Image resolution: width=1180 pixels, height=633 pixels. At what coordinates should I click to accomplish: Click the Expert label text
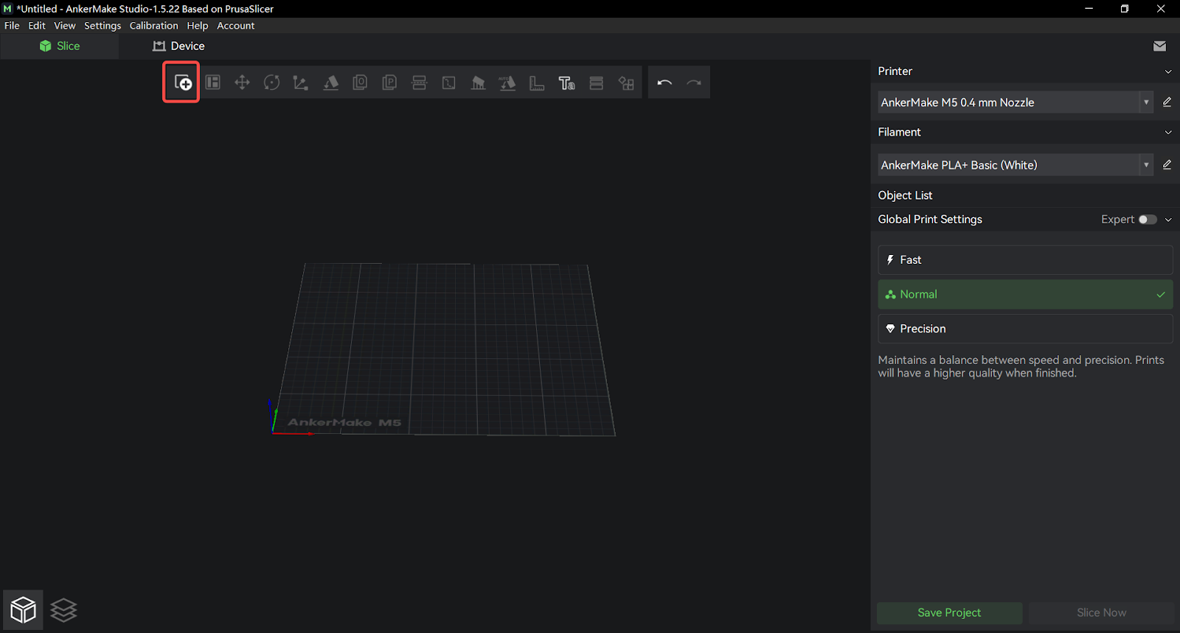click(x=1117, y=220)
